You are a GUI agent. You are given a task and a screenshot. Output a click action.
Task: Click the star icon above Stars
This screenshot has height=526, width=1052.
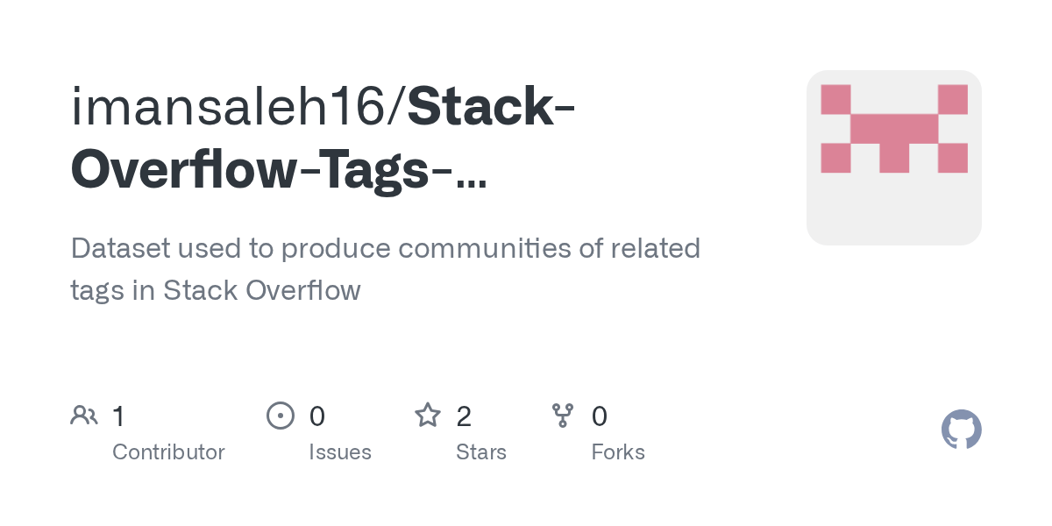pyautogui.click(x=427, y=415)
